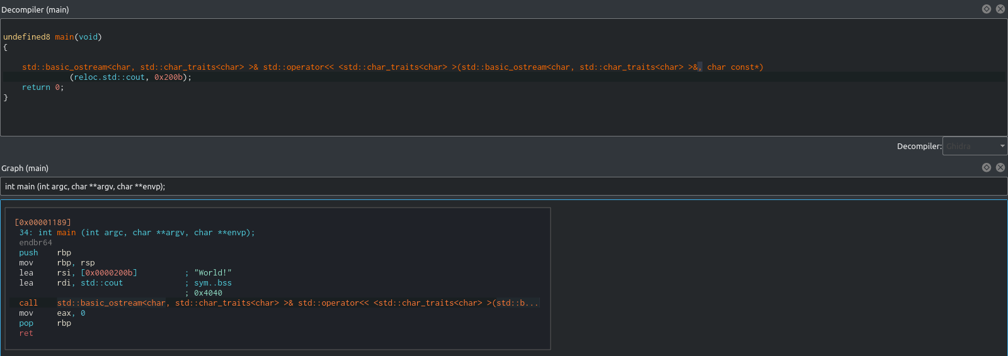Image resolution: width=1008 pixels, height=356 pixels.
Task: Click 'char const*' parameter type in decompiler
Action: (733, 67)
